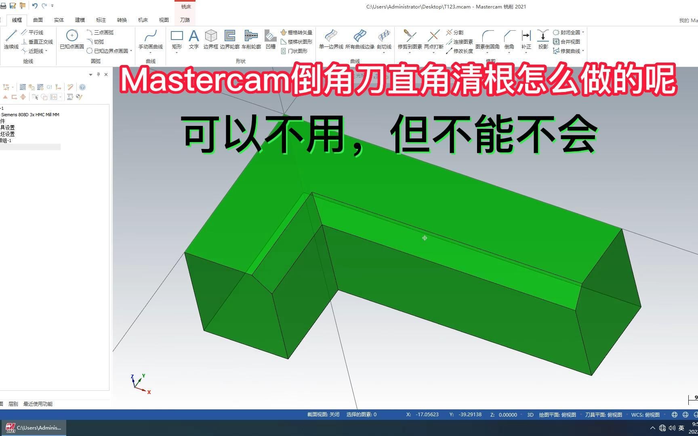Click 刀具平面: 俯视图 in status bar
Viewport: 698px width, 436px height.
(x=603, y=415)
